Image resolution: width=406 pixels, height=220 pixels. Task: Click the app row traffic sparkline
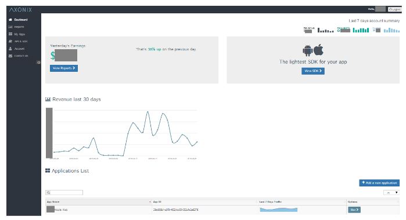pos(279,210)
